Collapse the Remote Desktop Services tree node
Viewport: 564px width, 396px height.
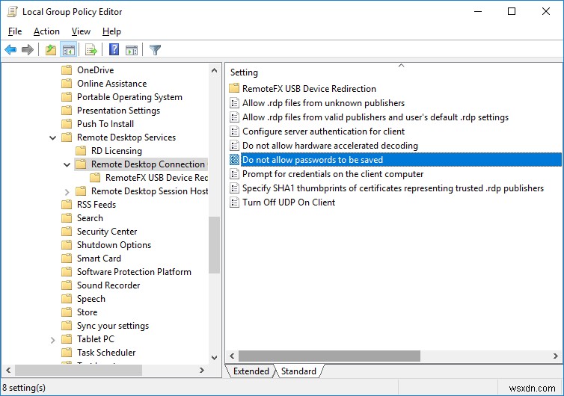tap(53, 137)
